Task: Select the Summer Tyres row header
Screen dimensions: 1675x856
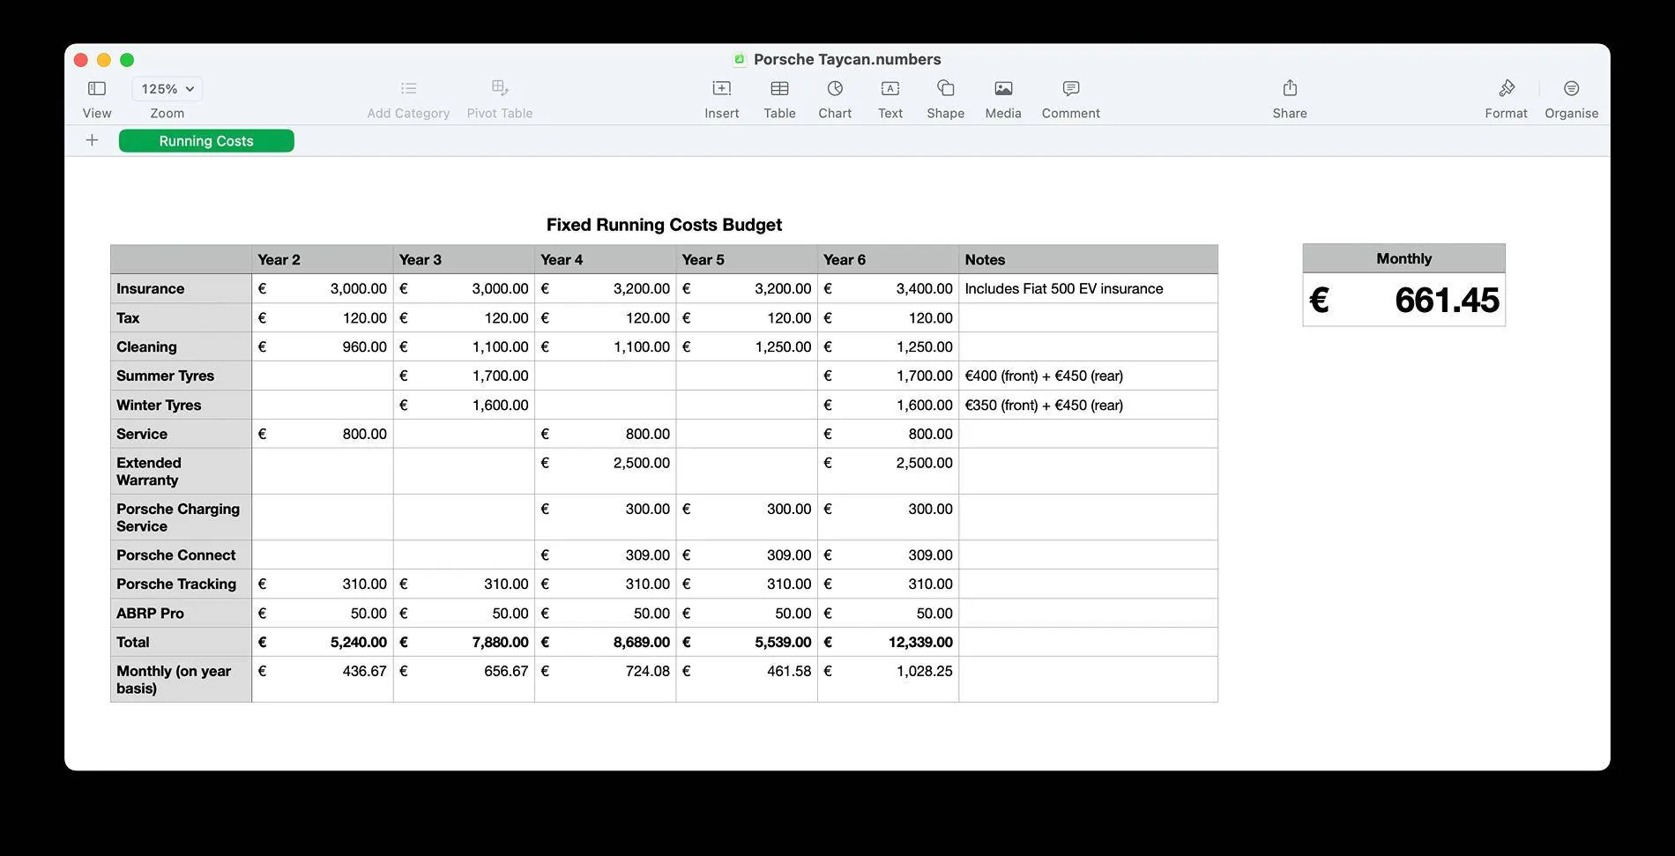Action: pyautogui.click(x=181, y=376)
